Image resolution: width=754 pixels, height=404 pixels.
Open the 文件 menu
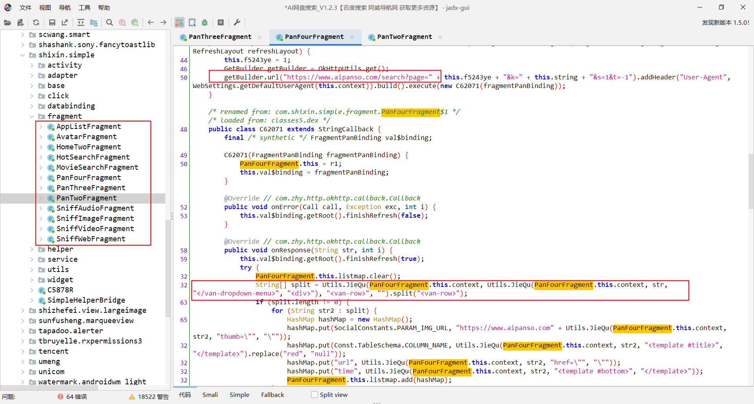coord(26,7)
